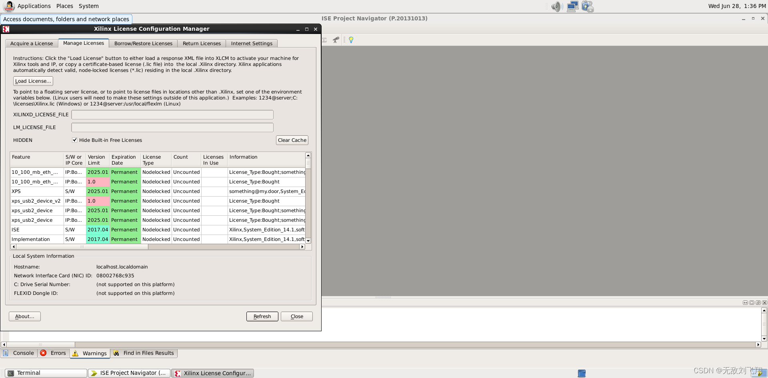Screen dimensions: 768x378
Task: Click the Terminal taskbar button
Action: 46,373
